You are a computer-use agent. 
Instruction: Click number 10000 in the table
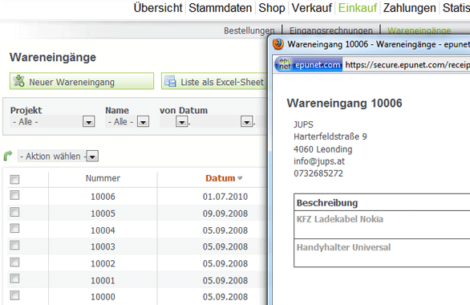click(x=103, y=297)
